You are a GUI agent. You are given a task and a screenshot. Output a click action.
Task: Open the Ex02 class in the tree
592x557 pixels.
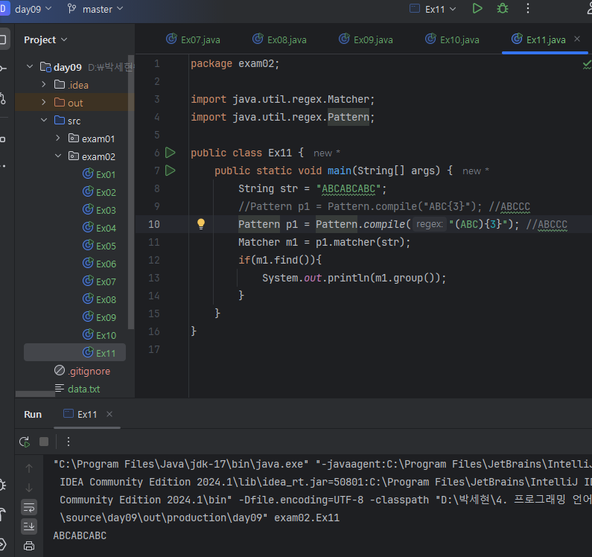99,192
